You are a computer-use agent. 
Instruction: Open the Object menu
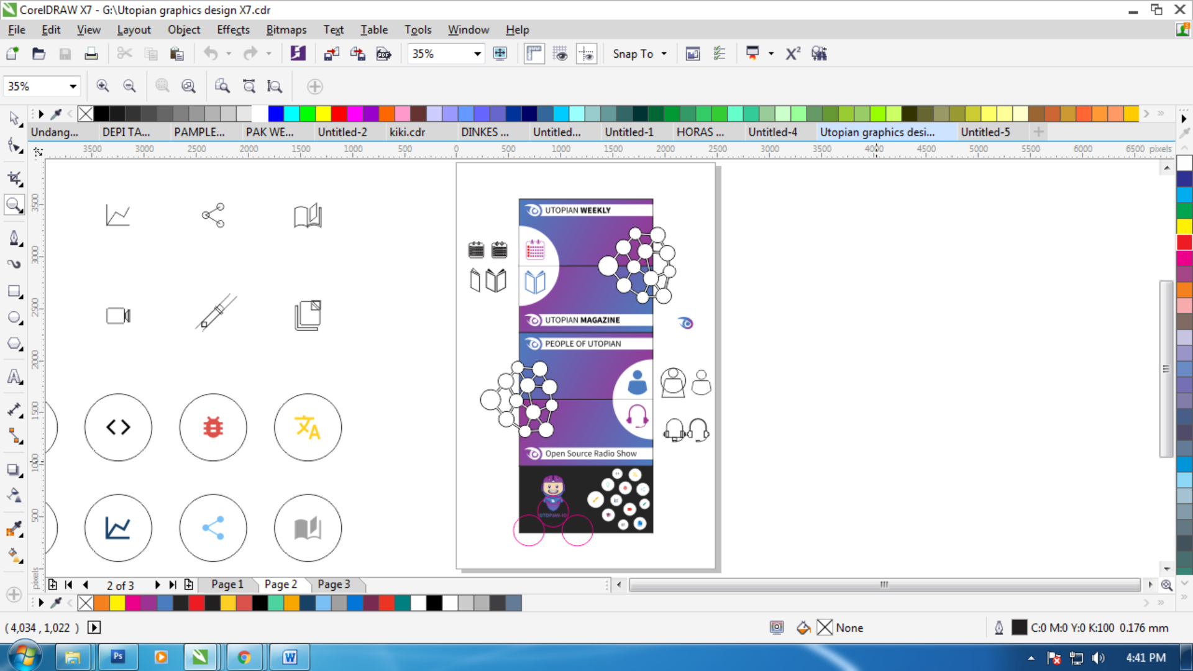pyautogui.click(x=184, y=30)
